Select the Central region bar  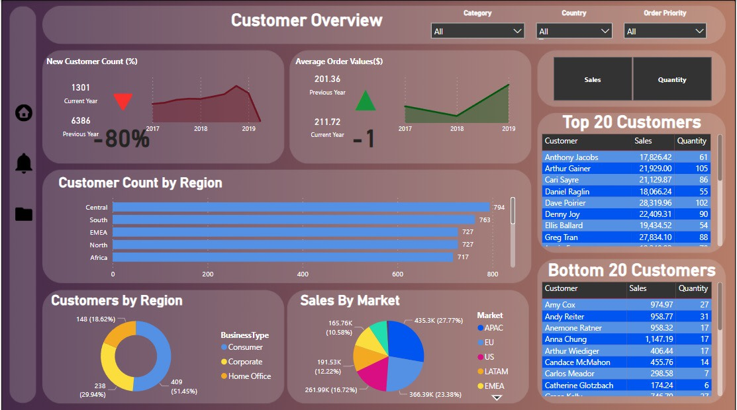click(301, 207)
